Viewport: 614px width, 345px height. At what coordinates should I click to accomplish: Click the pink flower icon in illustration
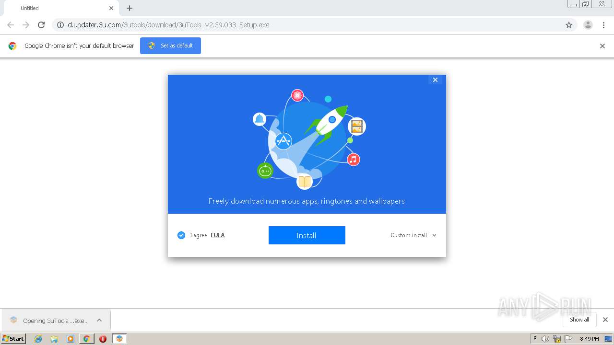[x=297, y=95]
